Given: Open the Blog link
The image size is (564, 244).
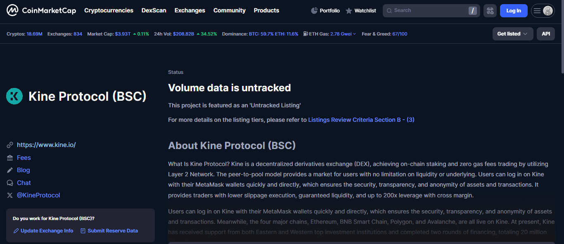Looking at the screenshot, I should (24, 170).
